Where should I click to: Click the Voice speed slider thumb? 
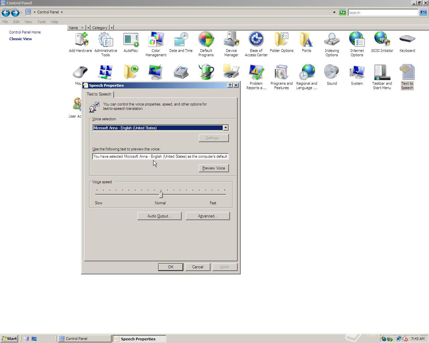(x=161, y=194)
